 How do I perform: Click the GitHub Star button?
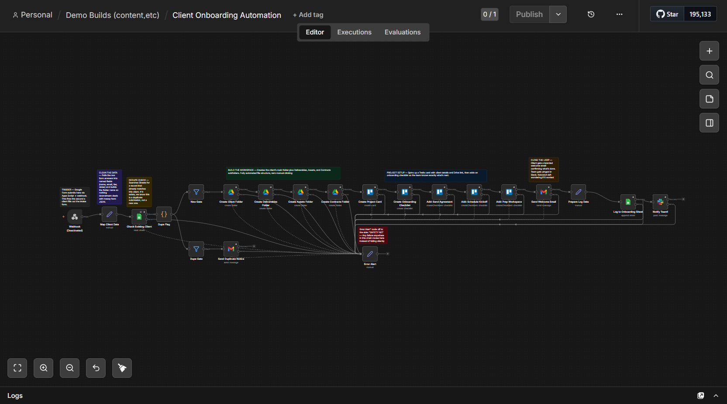point(667,14)
